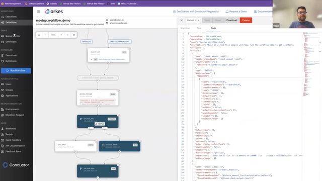Image resolution: width=322 pixels, height=181 pixels.
Task: Click the 70% zoom level indicator
Action: click(53, 35)
